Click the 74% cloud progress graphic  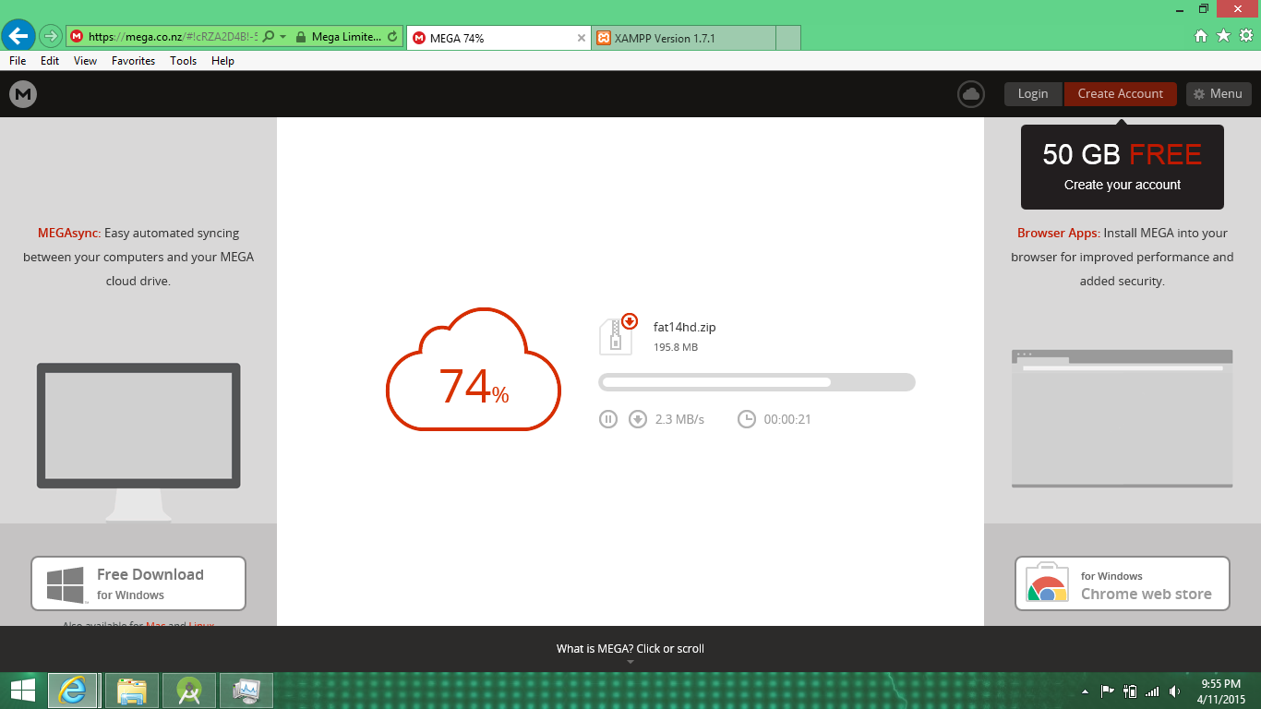473,369
